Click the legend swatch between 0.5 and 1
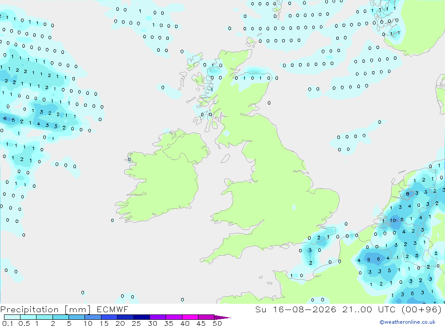Screen dimensions: 445x326 [28, 317]
